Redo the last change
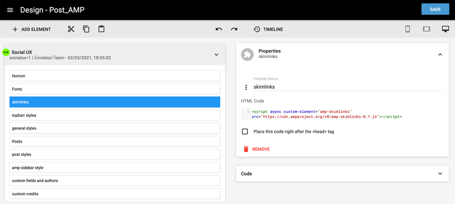The height and width of the screenshot is (204, 455). [x=234, y=29]
